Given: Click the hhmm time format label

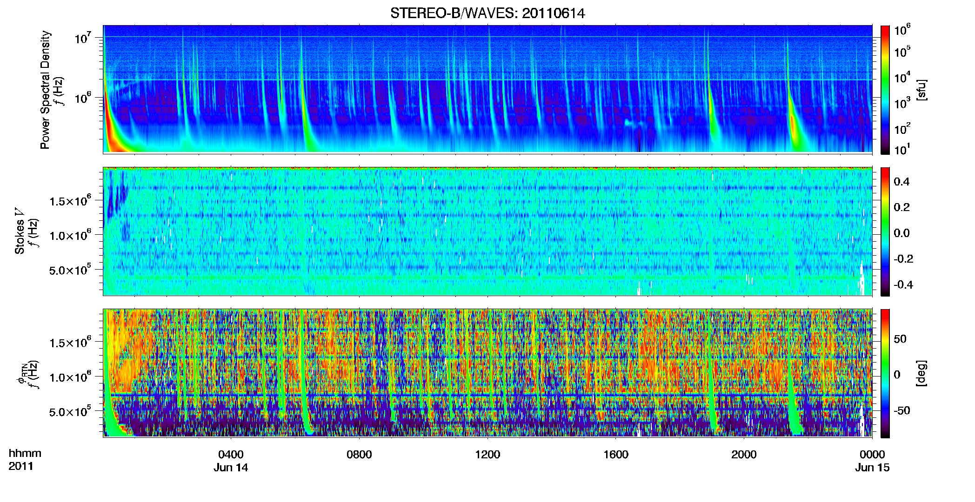Looking at the screenshot, I should (25, 453).
